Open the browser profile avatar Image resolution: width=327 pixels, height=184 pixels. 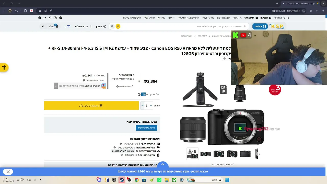point(10,11)
